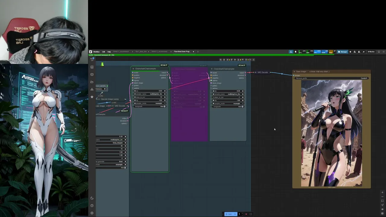Click fit view canvas control
386x217 pixels.
[x=382, y=201]
